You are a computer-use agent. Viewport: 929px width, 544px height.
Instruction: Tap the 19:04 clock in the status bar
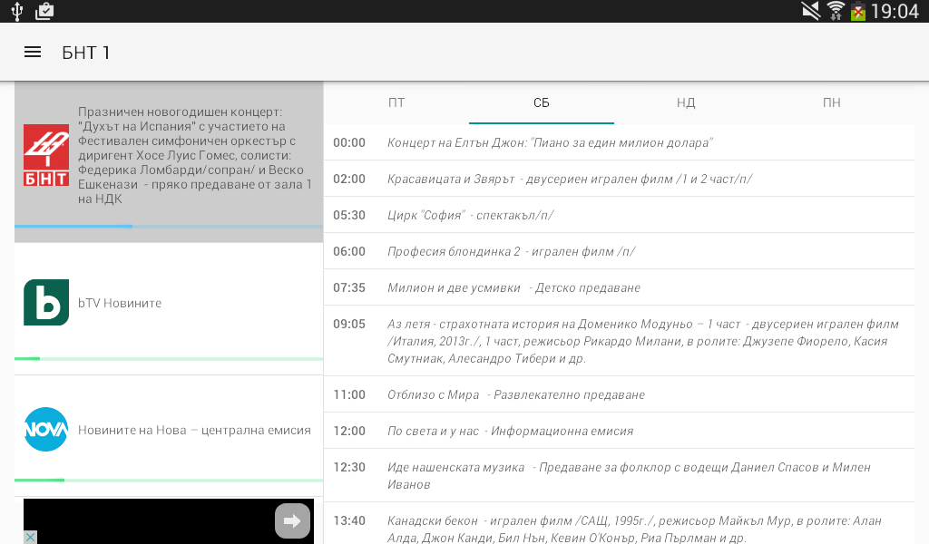[x=894, y=11]
